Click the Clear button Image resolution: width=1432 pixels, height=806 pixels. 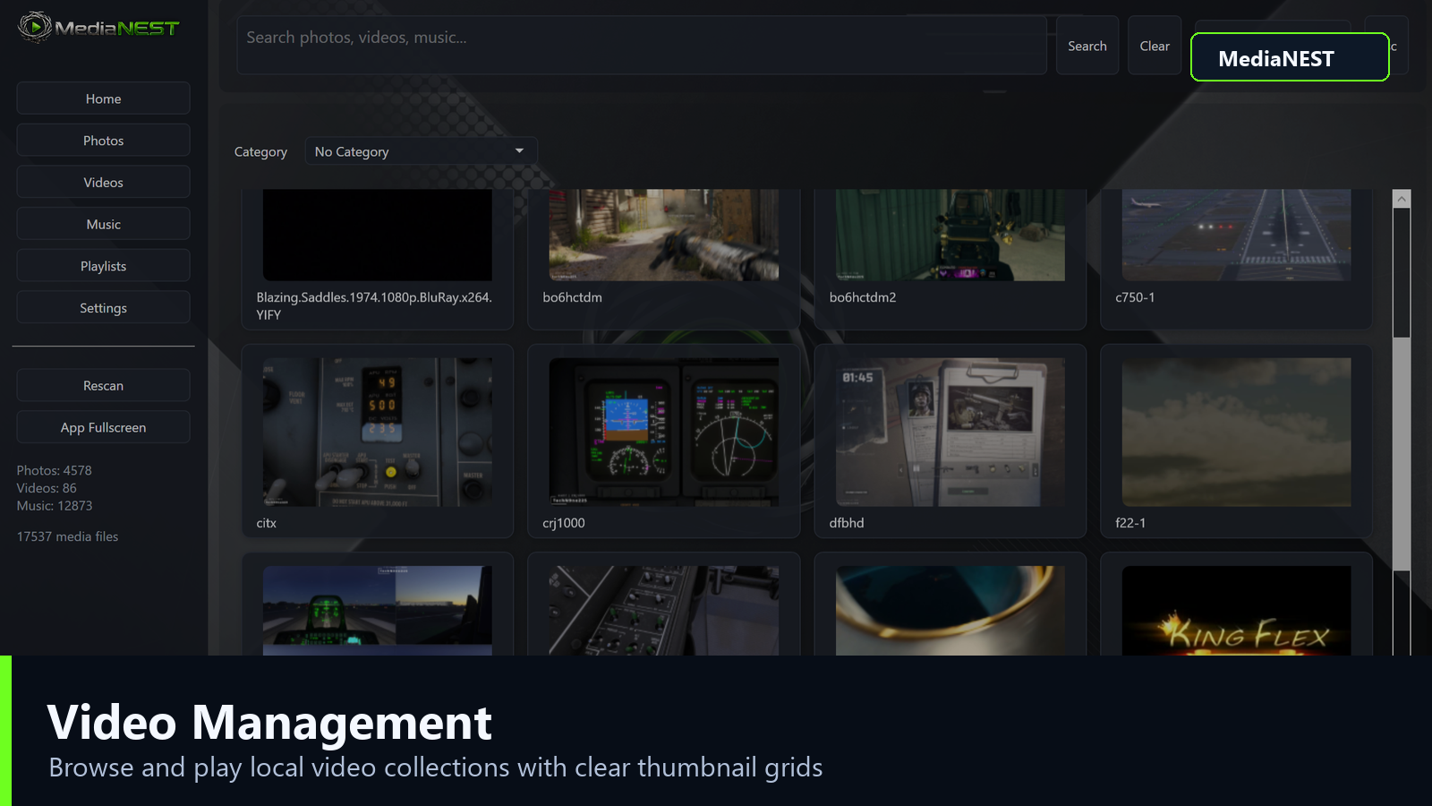pos(1154,46)
